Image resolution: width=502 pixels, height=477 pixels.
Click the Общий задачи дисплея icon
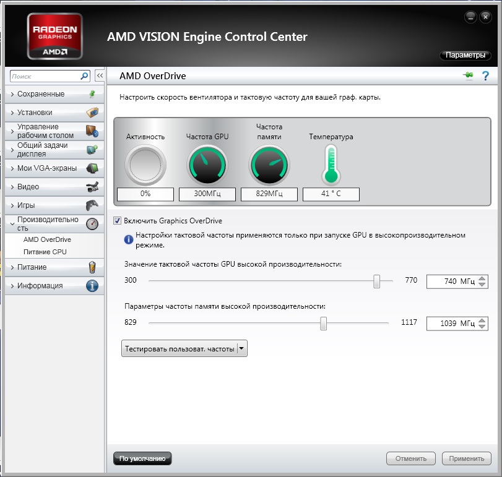pos(92,149)
